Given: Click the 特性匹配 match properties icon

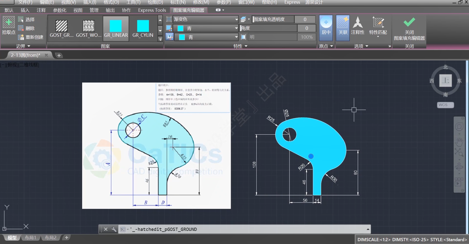Looking at the screenshot, I should click(x=378, y=22).
